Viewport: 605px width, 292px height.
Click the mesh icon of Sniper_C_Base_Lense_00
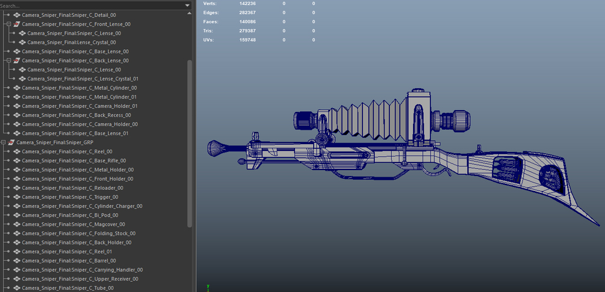17,52
